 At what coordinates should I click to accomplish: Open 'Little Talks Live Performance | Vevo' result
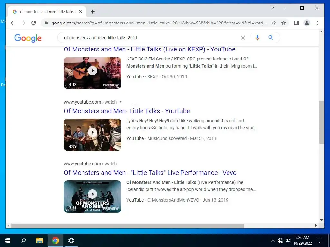point(150,173)
